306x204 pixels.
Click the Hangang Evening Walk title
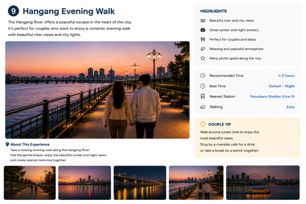[x=69, y=11]
